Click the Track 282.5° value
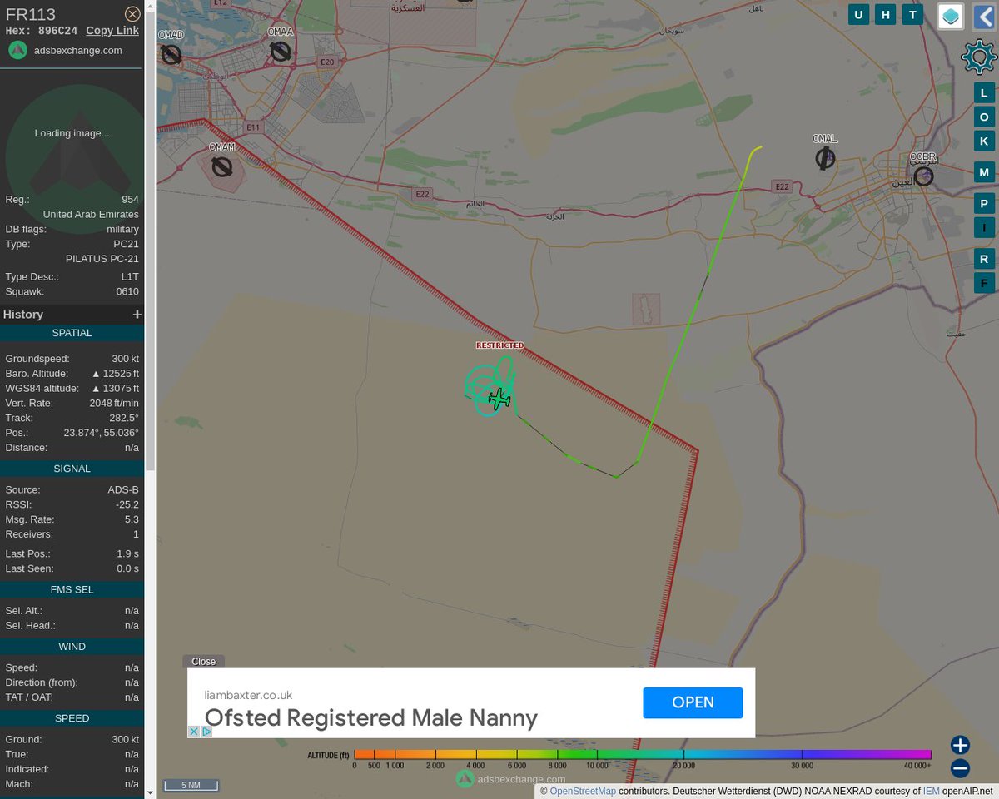This screenshot has width=999, height=799. click(x=125, y=419)
